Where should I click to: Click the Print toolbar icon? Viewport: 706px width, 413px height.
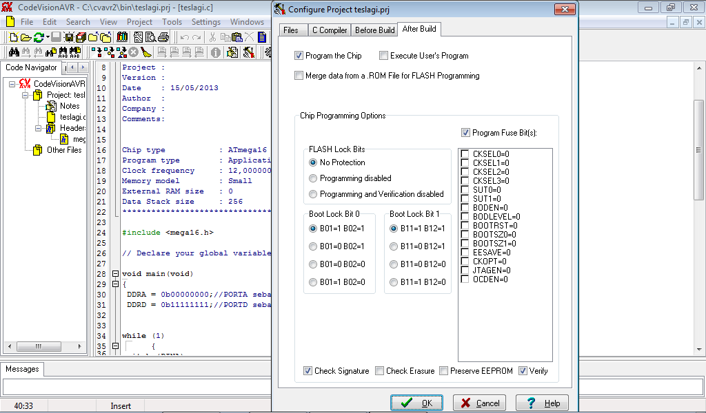click(x=163, y=37)
